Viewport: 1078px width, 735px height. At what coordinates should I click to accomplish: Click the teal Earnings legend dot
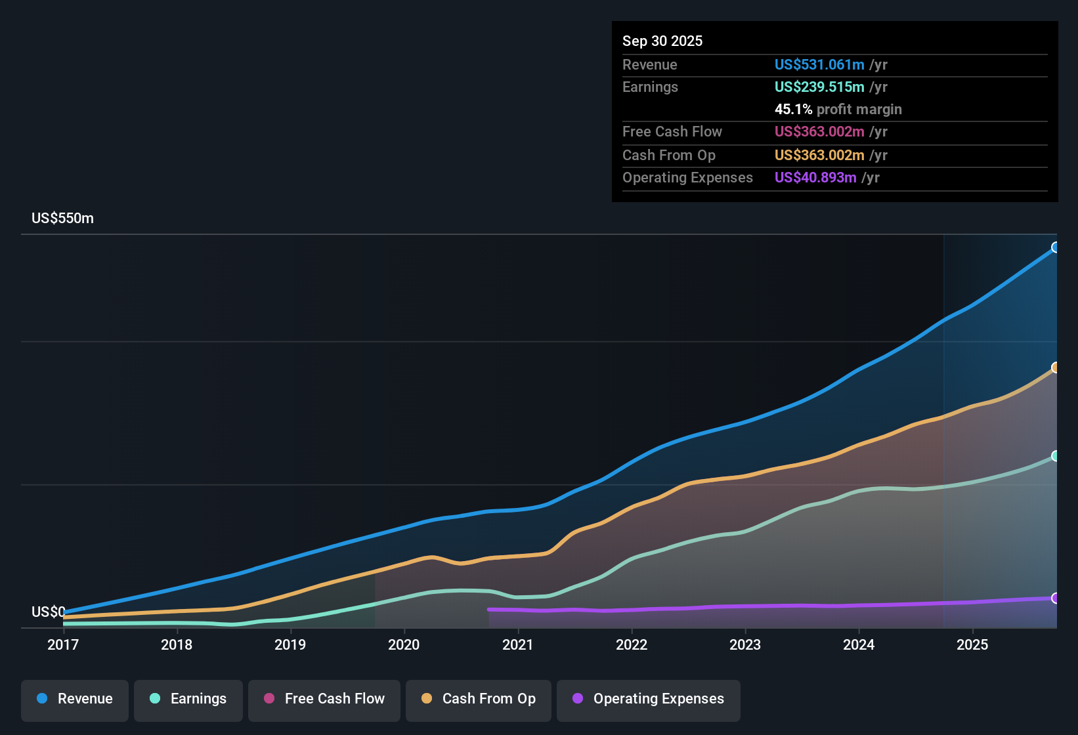coord(155,699)
